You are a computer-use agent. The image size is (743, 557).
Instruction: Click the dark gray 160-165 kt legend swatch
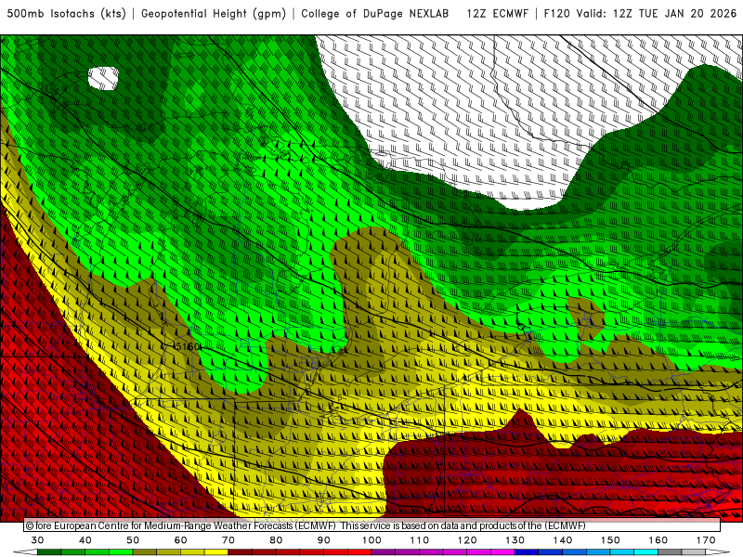(x=670, y=552)
